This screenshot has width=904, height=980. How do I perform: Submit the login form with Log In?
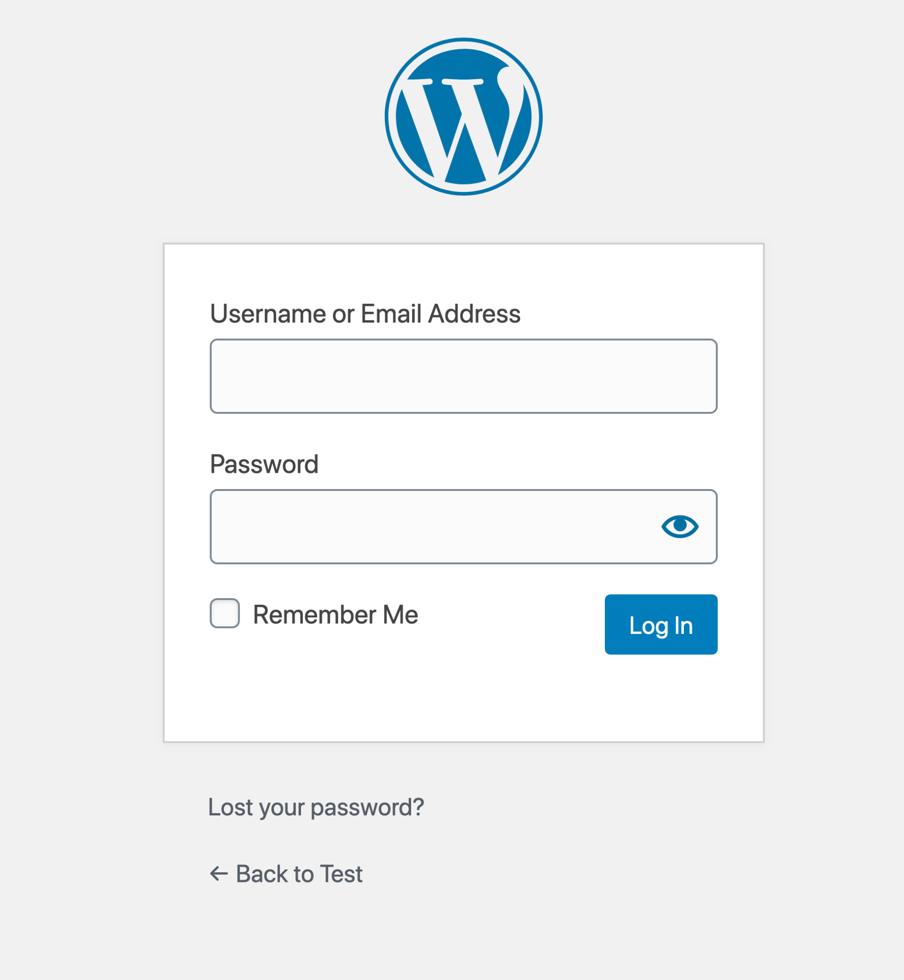point(660,624)
